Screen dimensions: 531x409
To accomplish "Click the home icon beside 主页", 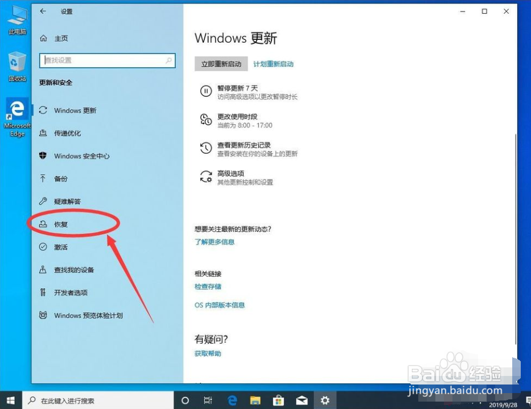I will pyautogui.click(x=43, y=38).
